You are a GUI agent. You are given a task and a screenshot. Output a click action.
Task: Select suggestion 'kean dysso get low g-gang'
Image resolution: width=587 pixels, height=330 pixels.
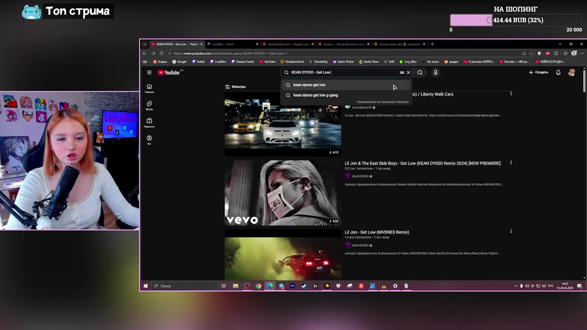pyautogui.click(x=346, y=95)
